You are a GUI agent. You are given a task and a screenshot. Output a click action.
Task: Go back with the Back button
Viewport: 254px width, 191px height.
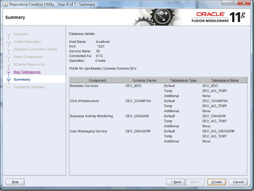(176, 182)
